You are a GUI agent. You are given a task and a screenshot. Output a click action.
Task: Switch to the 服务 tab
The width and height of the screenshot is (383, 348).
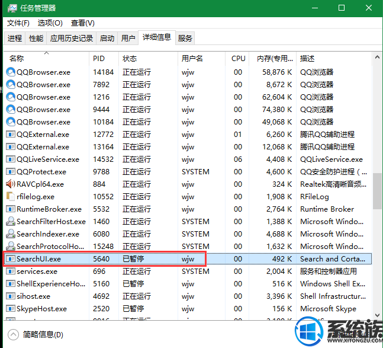coord(185,38)
